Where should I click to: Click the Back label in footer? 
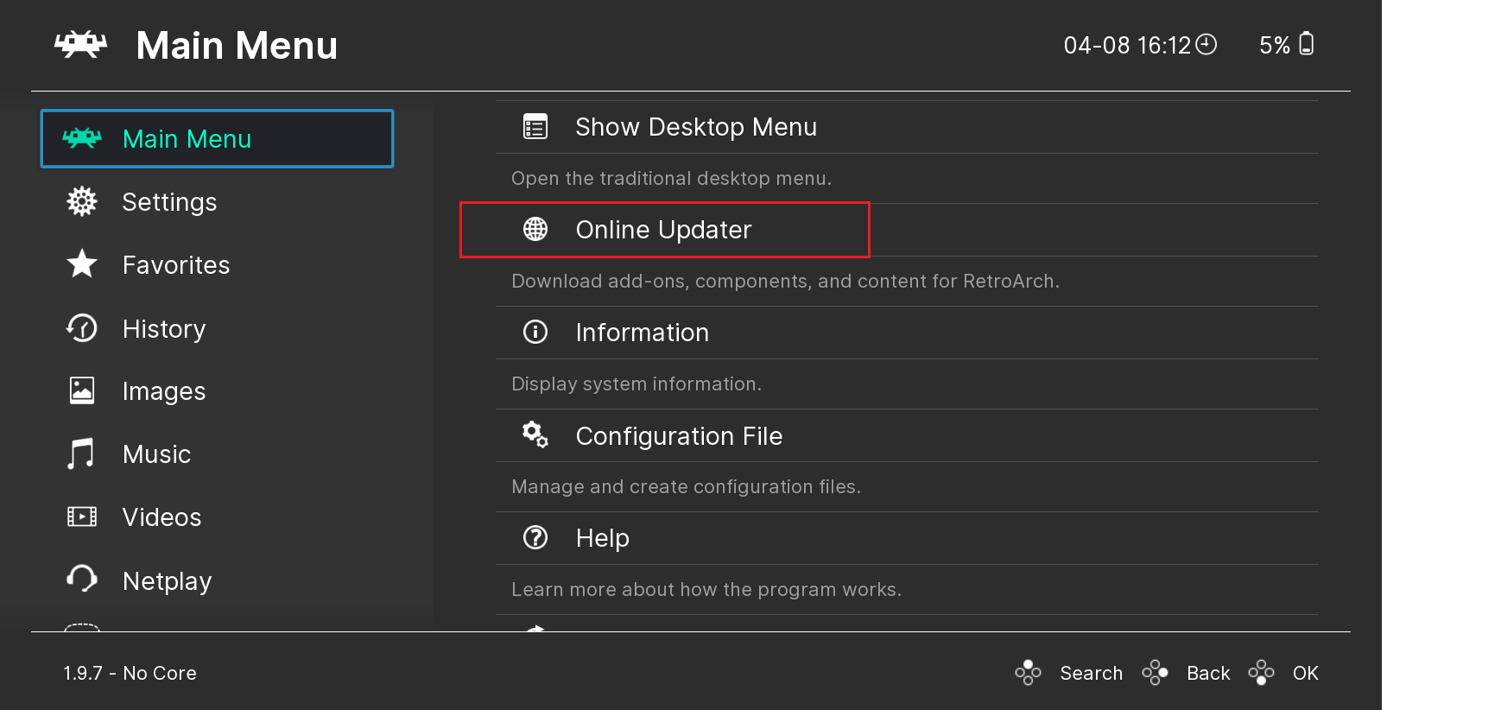pyautogui.click(x=1208, y=673)
